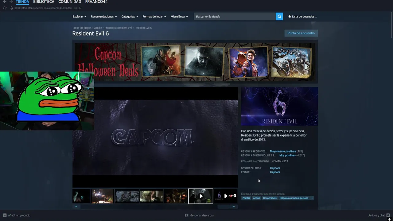Select the Acción tag
This screenshot has height=221, width=393.
(x=256, y=198)
